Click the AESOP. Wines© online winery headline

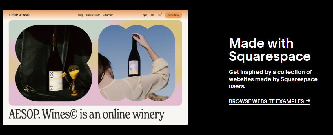click(x=86, y=114)
